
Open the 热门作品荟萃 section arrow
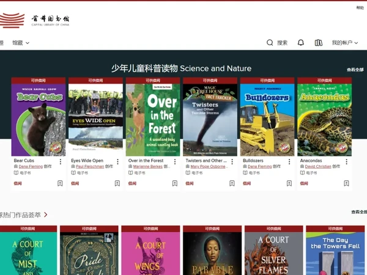pos(46,215)
